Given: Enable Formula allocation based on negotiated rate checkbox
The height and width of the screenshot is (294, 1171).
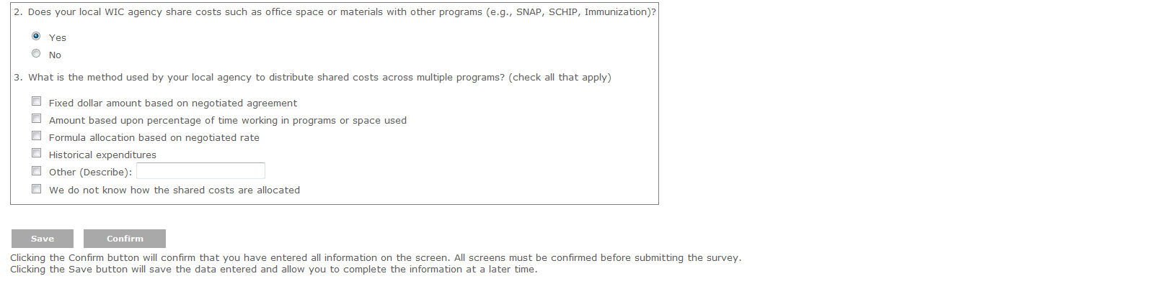Looking at the screenshot, I should click(36, 136).
